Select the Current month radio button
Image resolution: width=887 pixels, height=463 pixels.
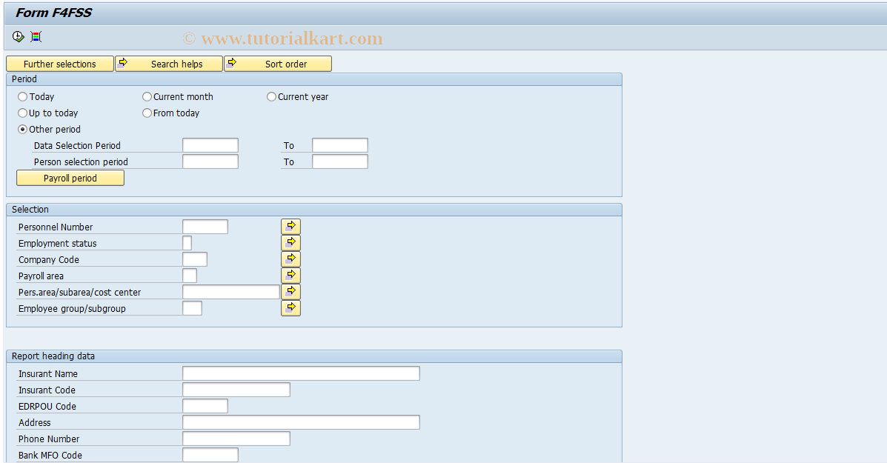click(147, 96)
